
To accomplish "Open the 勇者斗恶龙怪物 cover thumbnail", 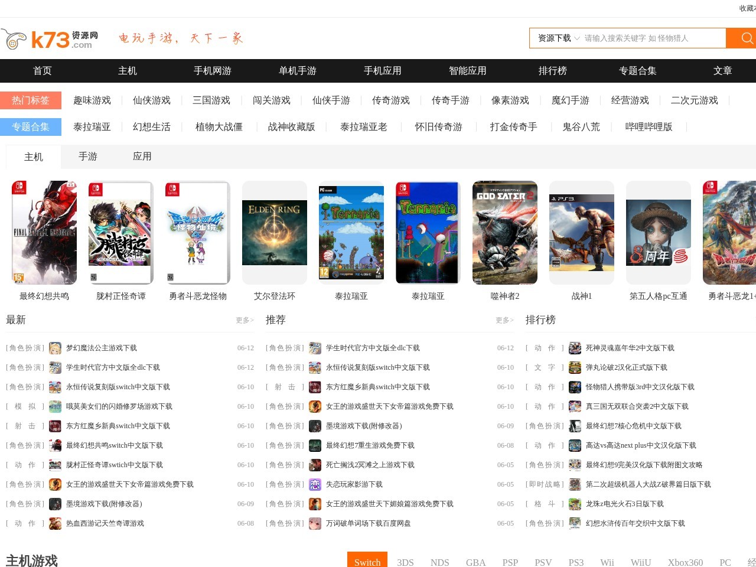I will 198,233.
